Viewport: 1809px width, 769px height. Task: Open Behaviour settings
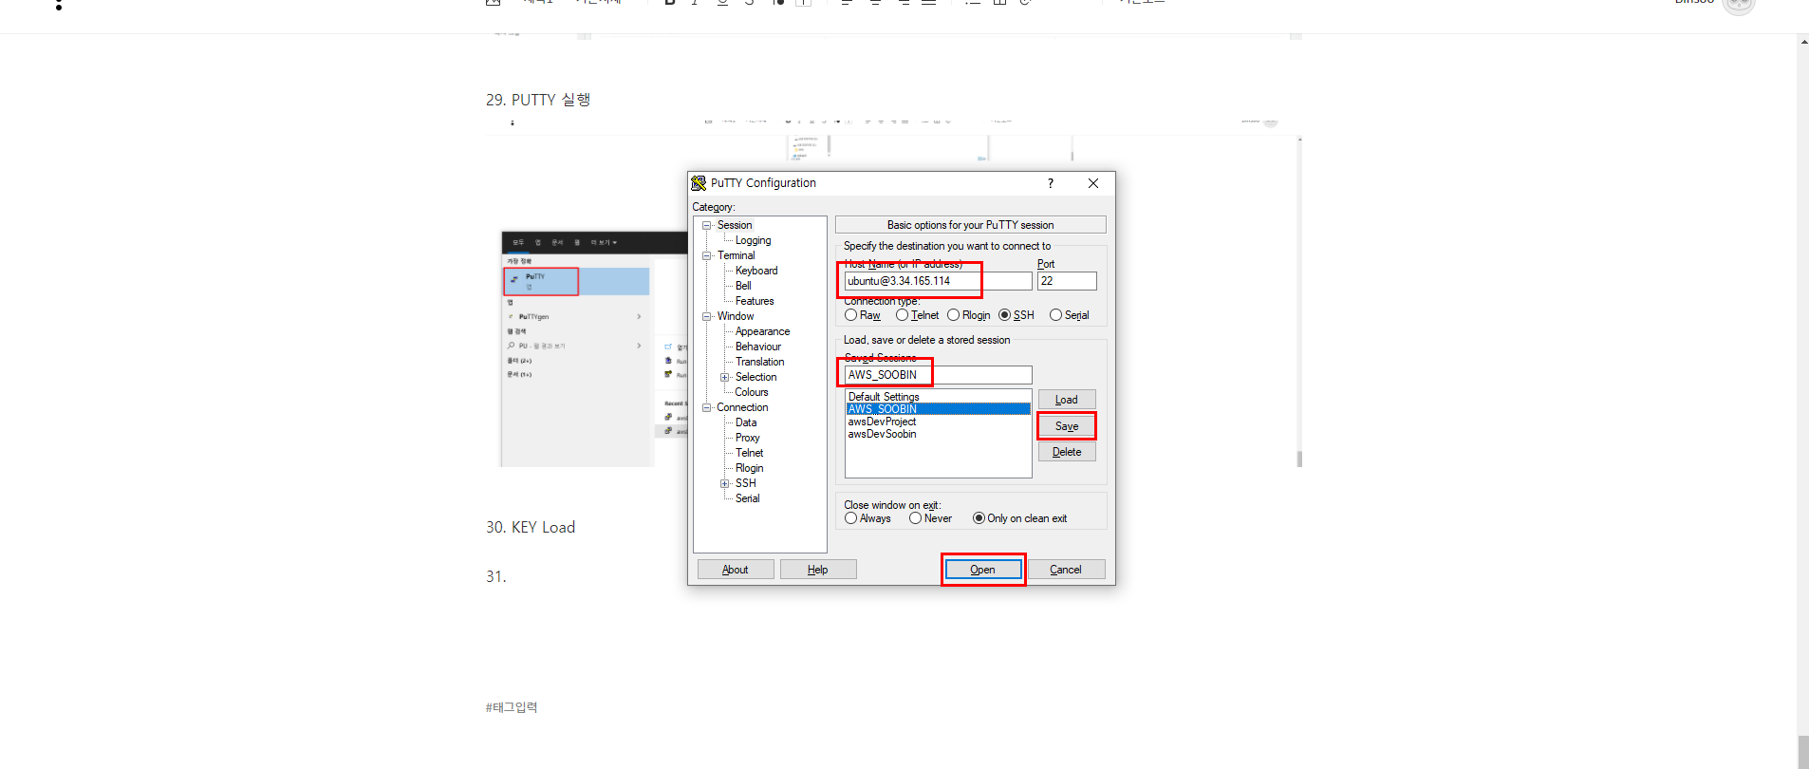coord(758,347)
